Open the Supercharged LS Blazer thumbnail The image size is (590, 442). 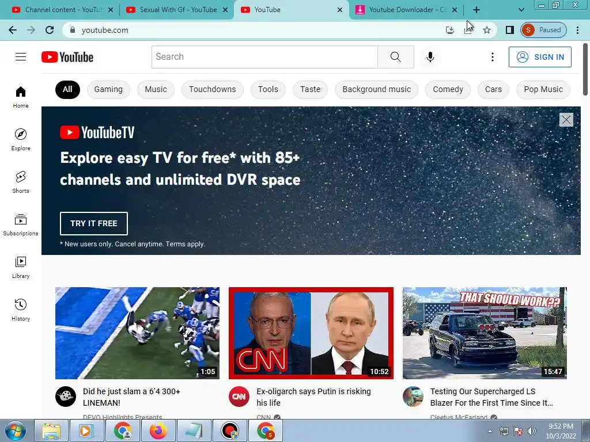[485, 333]
